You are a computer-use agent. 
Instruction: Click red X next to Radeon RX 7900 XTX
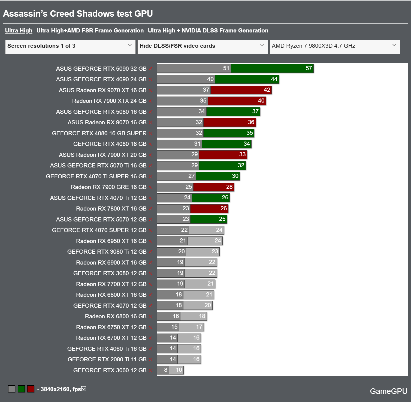[x=150, y=101]
